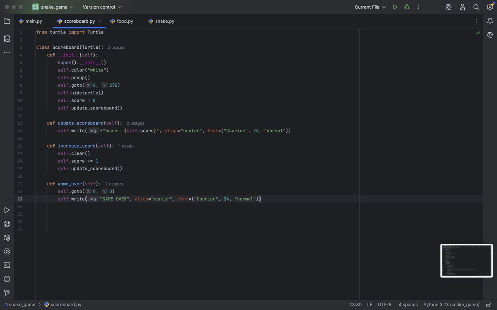Click 'self.score = 0' in __init__
The width and height of the screenshot is (497, 310).
(77, 100)
